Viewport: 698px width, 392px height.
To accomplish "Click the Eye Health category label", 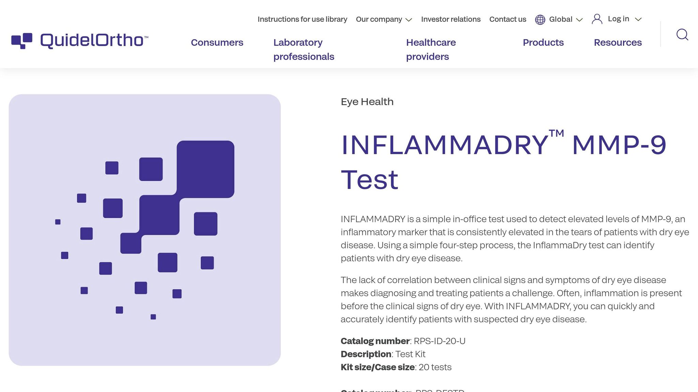I will coord(367,101).
